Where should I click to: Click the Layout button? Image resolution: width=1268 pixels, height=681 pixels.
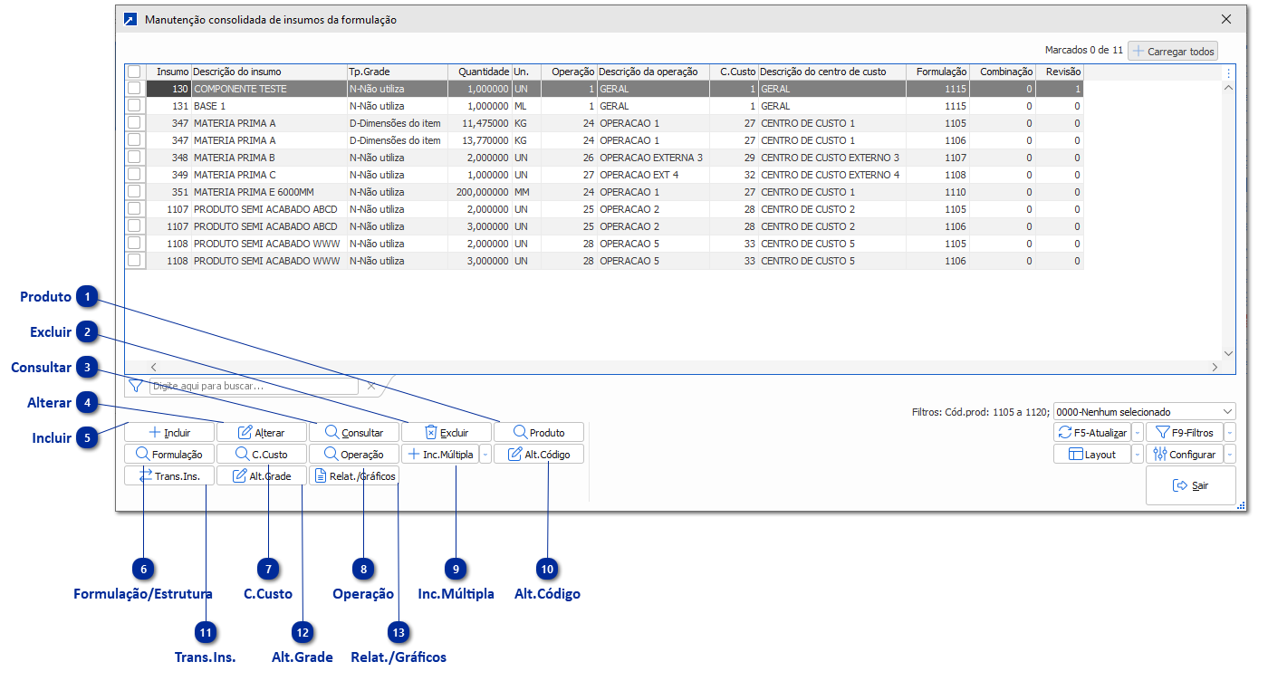[1091, 455]
